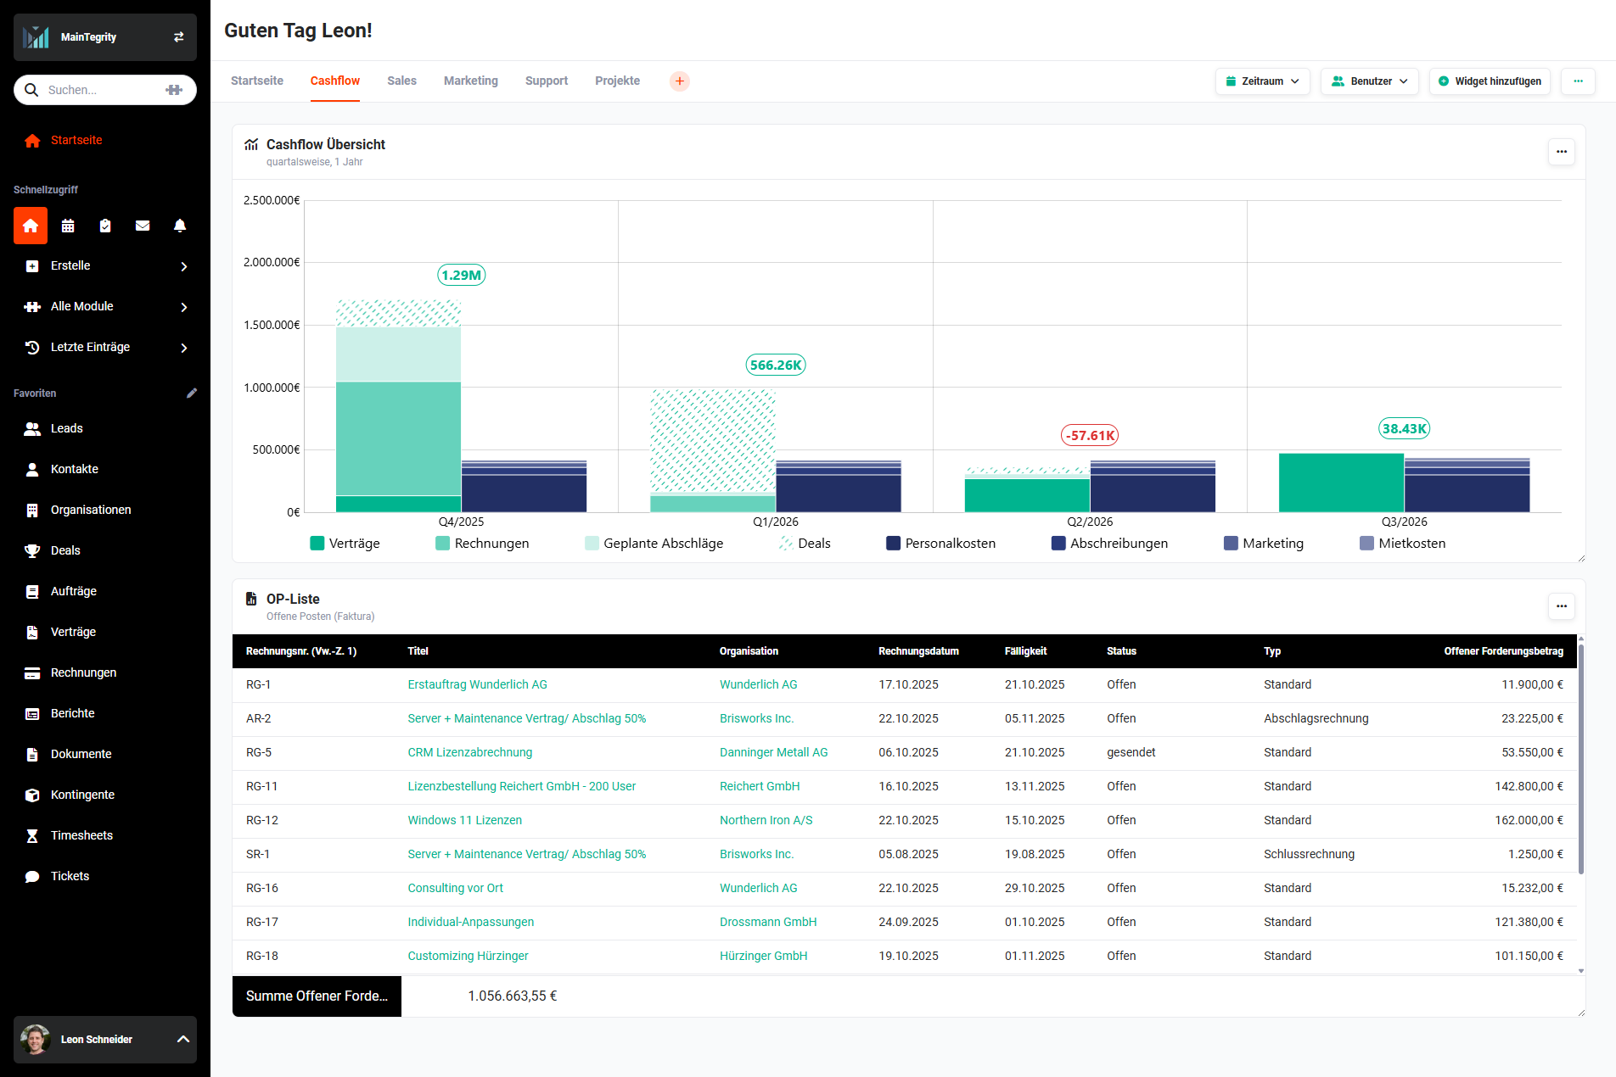Expand the Letzte Einträge menu
Image resolution: width=1616 pixels, height=1077 pixels.
105,348
